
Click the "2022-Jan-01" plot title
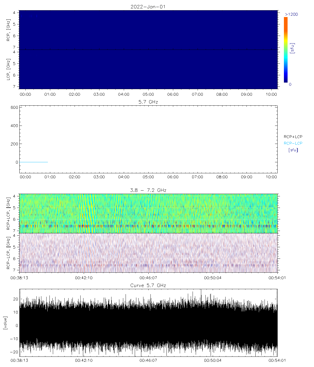click(148, 7)
